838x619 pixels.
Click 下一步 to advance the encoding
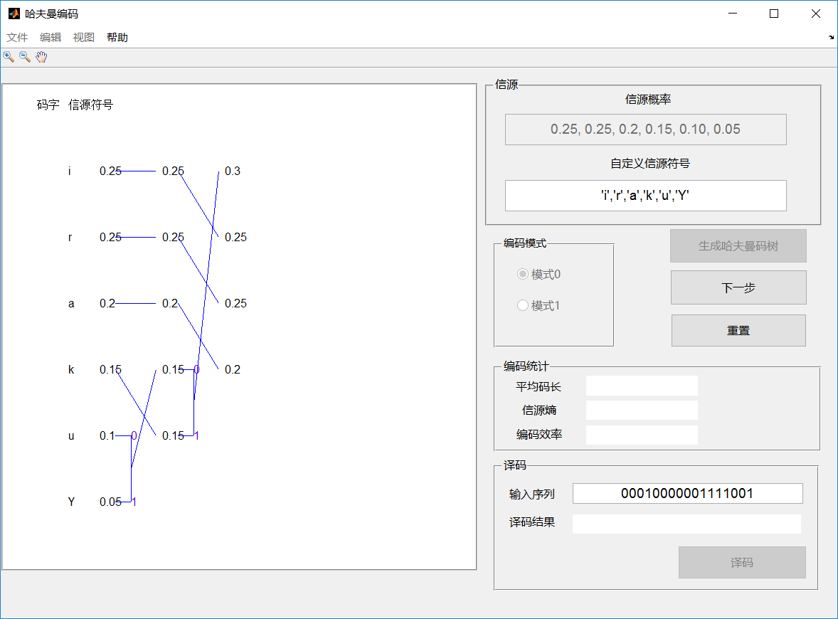tap(738, 287)
